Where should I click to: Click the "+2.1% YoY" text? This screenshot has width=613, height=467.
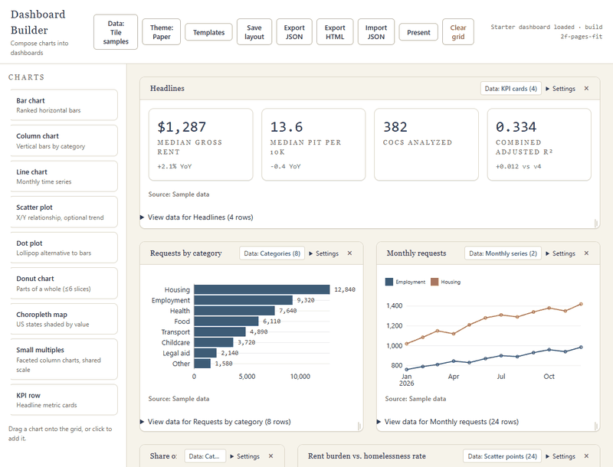tap(175, 166)
